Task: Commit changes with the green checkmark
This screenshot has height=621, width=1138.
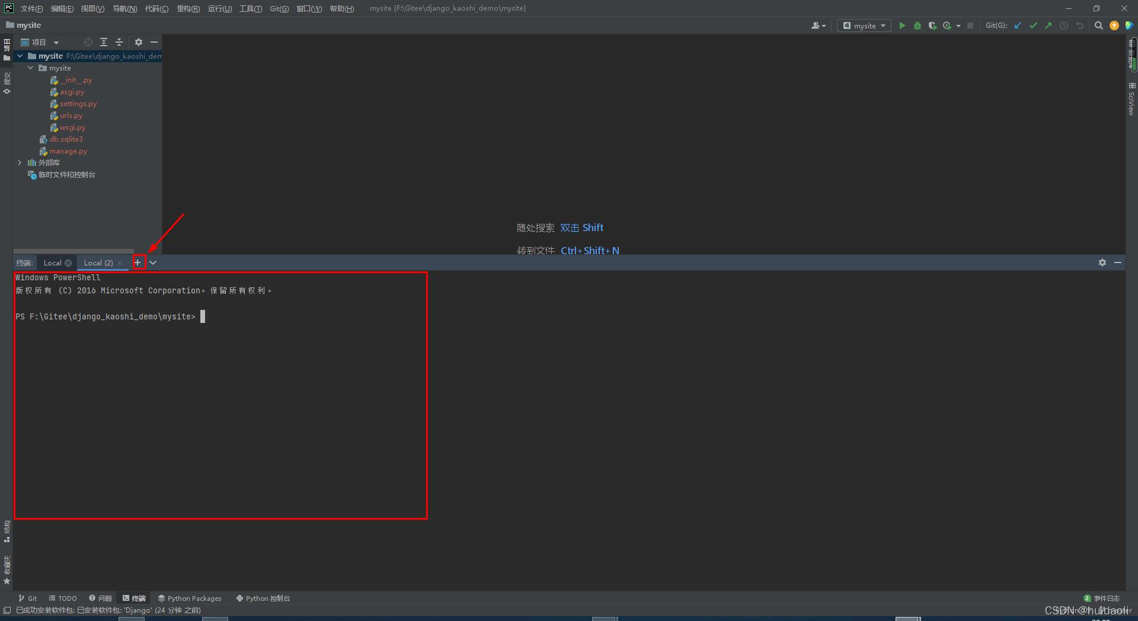Action: (1033, 25)
